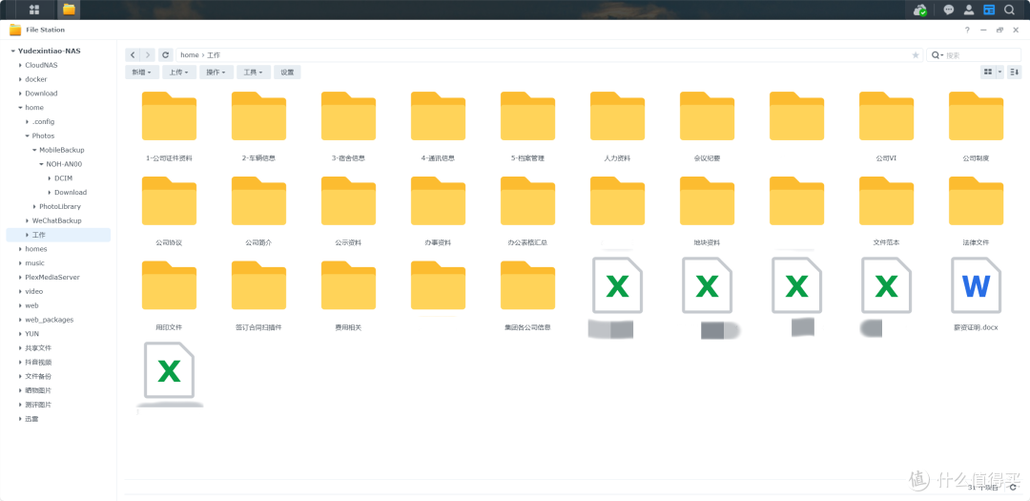Select File Station icon in top taskbar
This screenshot has width=1030, height=501.
pos(69,10)
